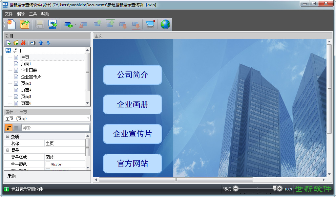Zoom out using the minus button
The image size is (336, 197).
pyautogui.click(x=236, y=189)
